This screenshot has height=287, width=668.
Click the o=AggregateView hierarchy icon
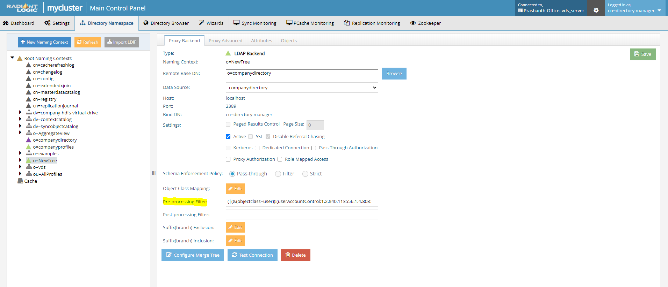[29, 133]
